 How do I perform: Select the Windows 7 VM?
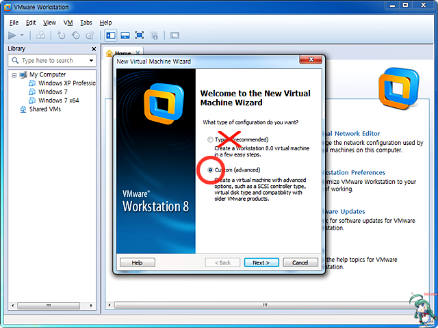coord(53,92)
